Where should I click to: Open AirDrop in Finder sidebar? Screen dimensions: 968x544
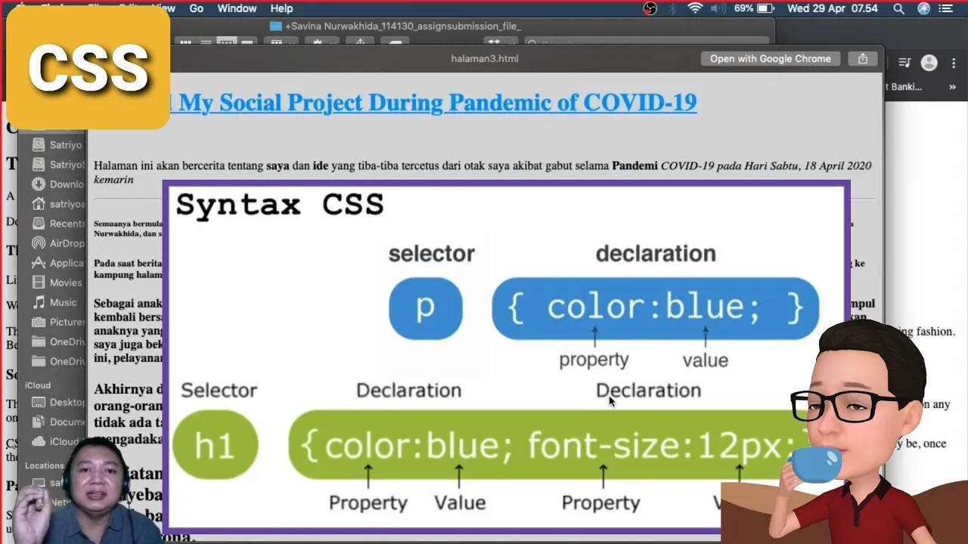pos(57,243)
